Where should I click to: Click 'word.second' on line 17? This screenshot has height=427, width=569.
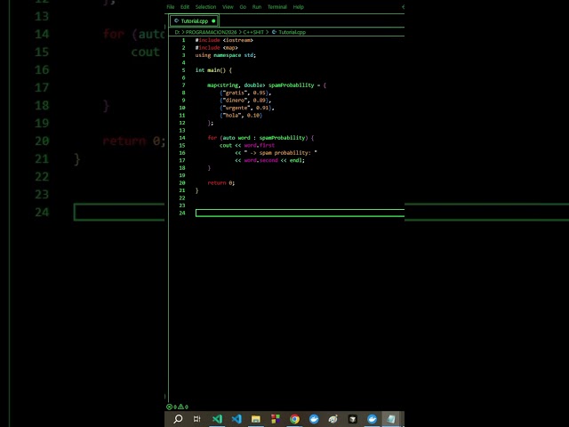click(260, 160)
